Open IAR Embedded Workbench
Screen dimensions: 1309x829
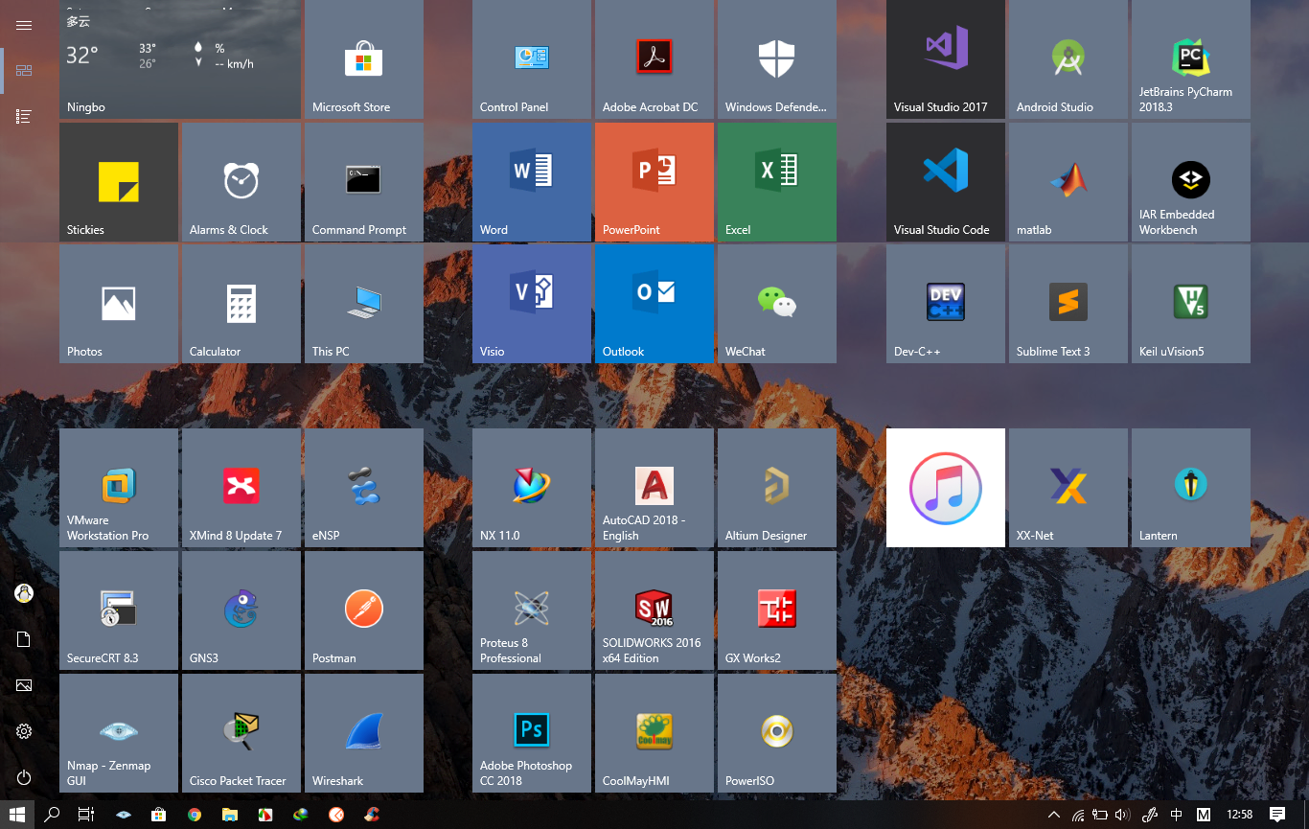point(1191,182)
